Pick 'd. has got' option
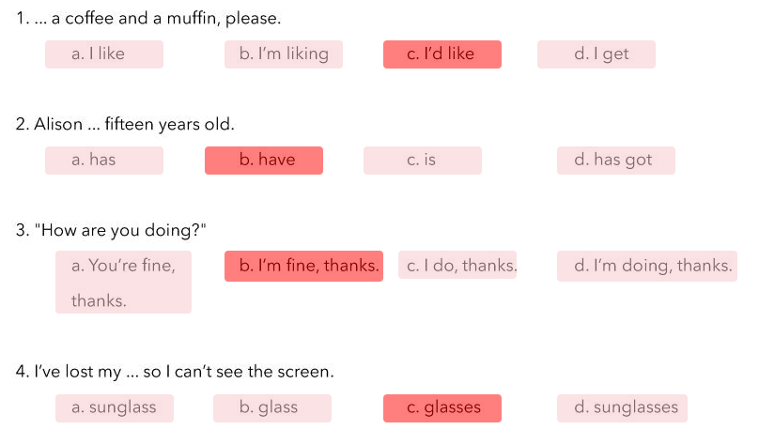The image size is (759, 445). (x=615, y=161)
